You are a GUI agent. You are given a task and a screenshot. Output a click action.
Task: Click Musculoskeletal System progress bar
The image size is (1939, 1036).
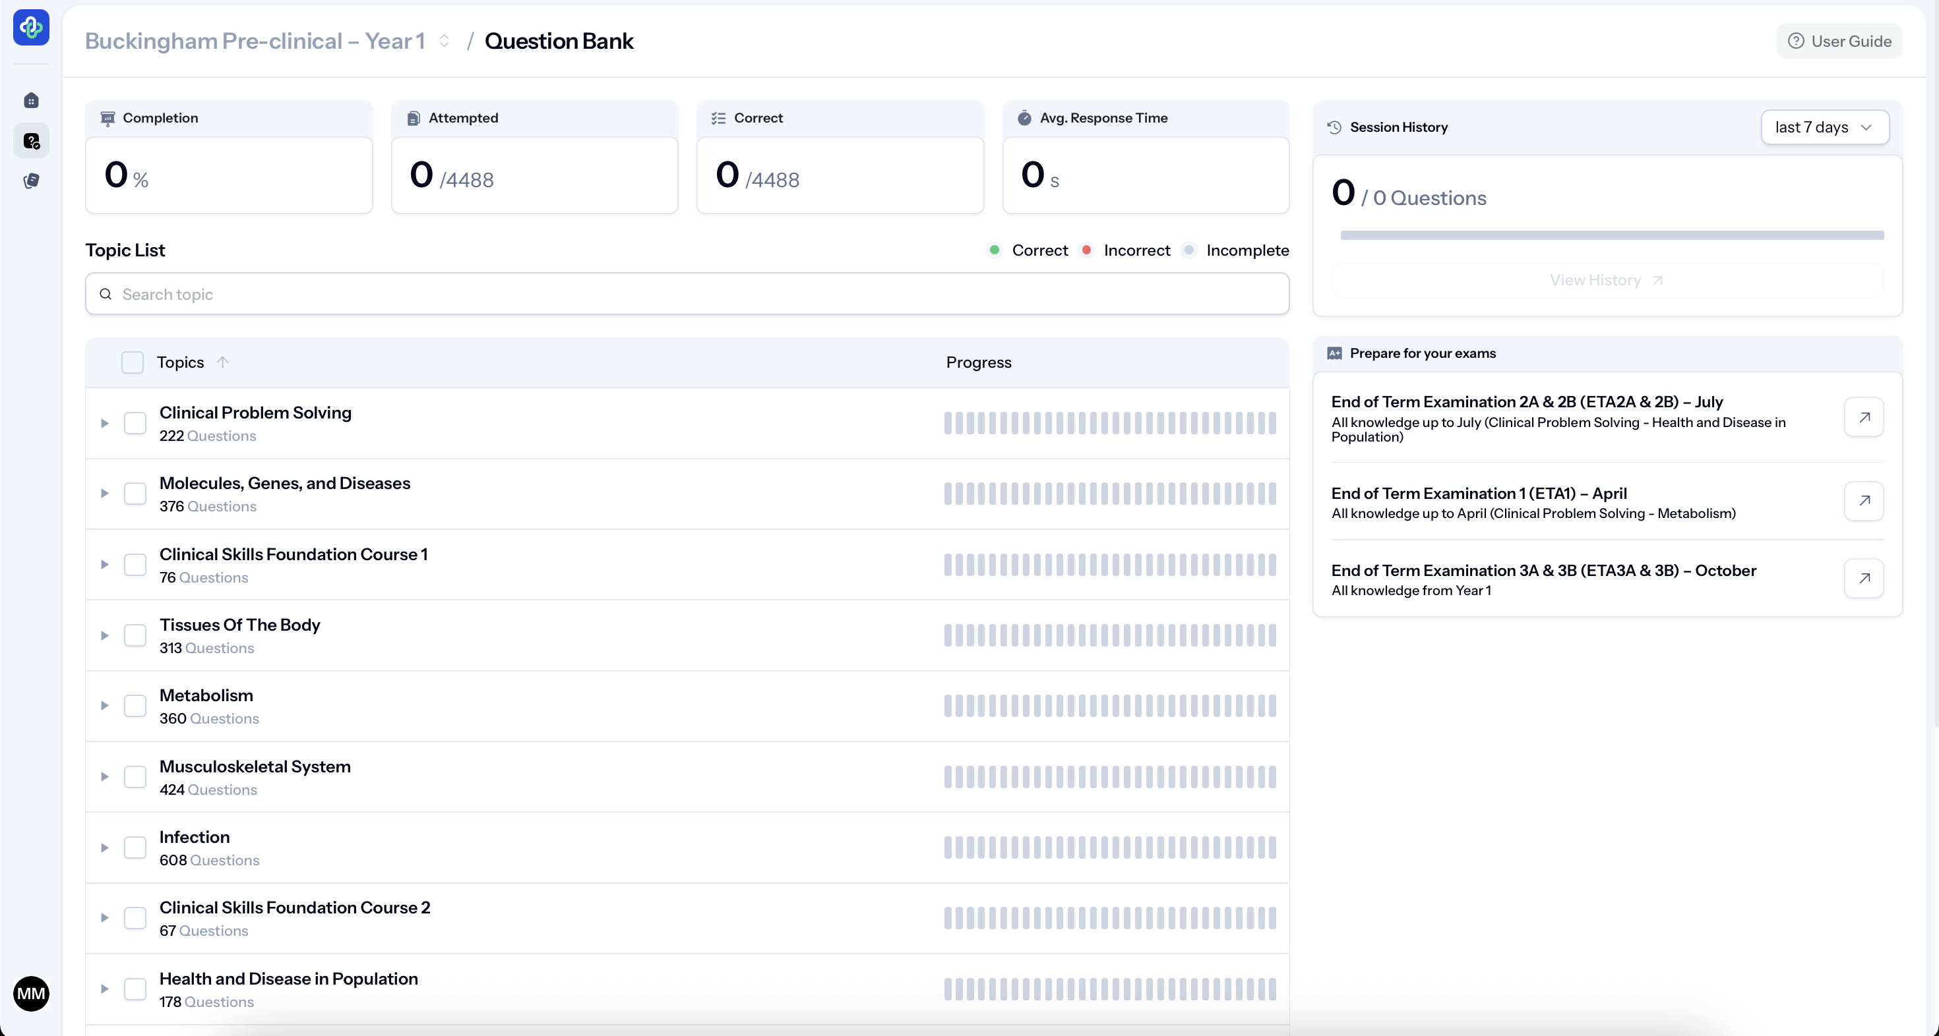coord(1109,776)
